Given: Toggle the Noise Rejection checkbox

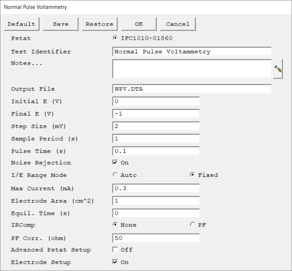Looking at the screenshot, I should pyautogui.click(x=115, y=163).
